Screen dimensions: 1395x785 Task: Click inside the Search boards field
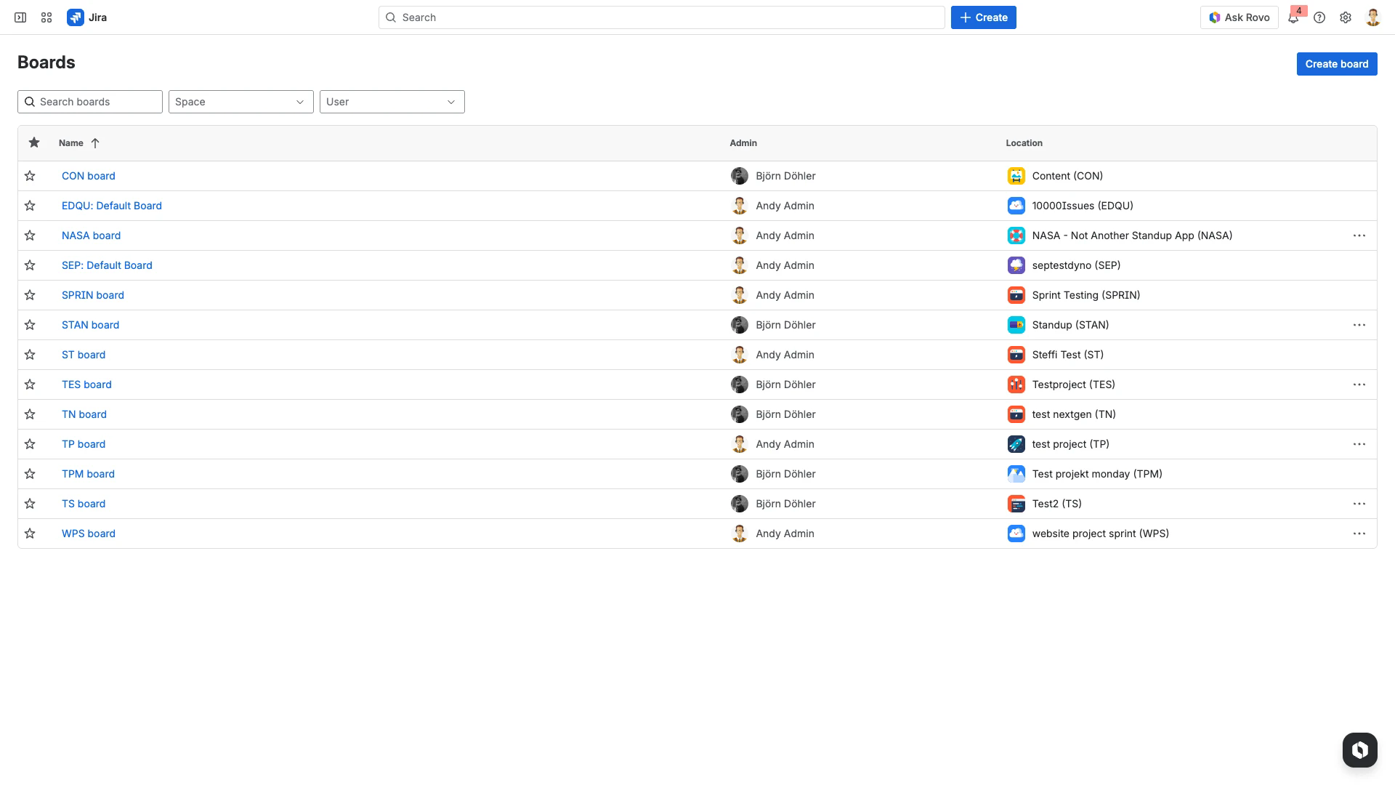point(89,101)
